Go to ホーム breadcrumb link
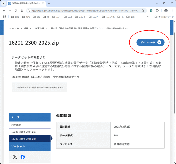This screenshot has height=164, width=176. [14, 28]
